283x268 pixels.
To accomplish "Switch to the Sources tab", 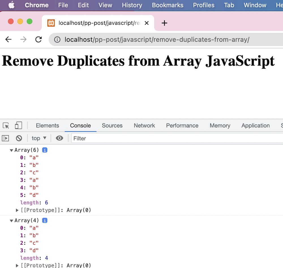I will (112, 125).
